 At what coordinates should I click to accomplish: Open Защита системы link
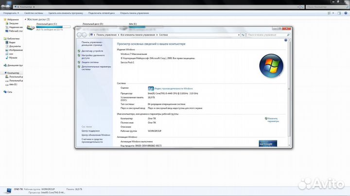pyautogui.click(x=90, y=62)
